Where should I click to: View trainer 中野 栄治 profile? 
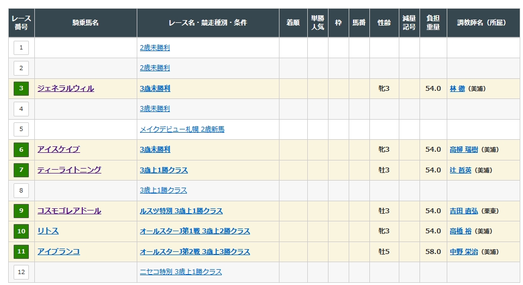(464, 252)
